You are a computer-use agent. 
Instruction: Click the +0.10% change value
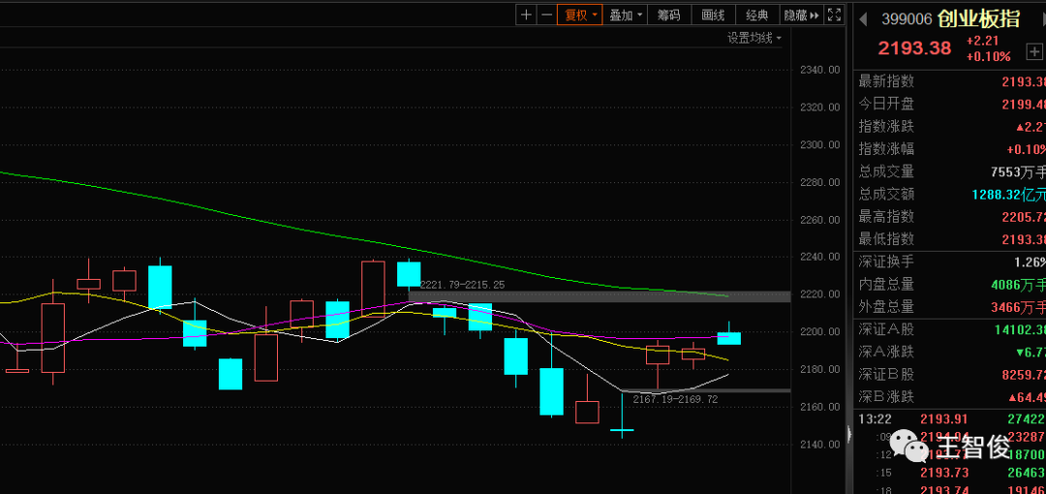click(x=988, y=57)
